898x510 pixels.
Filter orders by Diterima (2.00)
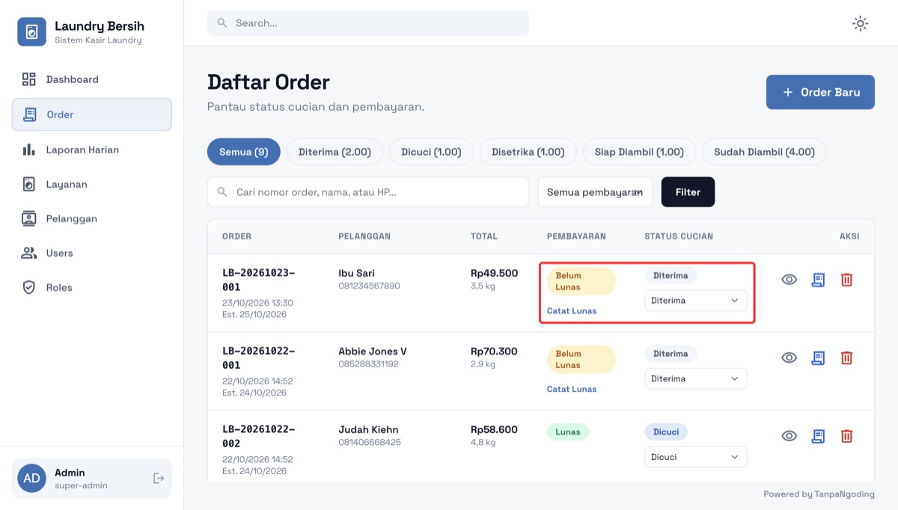coord(335,152)
